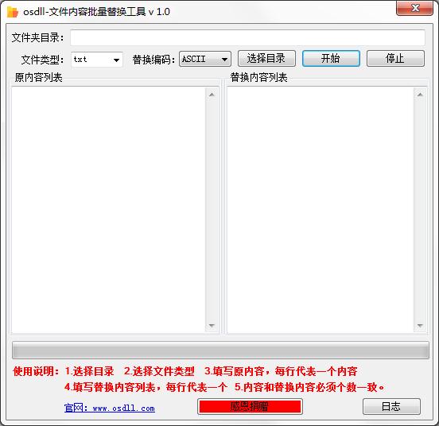The width and height of the screenshot is (439, 426).
Task: Click the red 感恩捐赠 donate button
Action: [250, 406]
